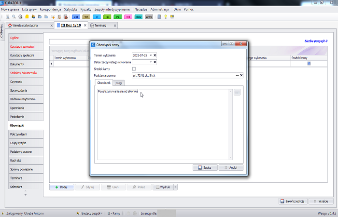This screenshot has width=338, height=217.
Task: Close the III Doz 1/19 tab
Action: [x=85, y=26]
